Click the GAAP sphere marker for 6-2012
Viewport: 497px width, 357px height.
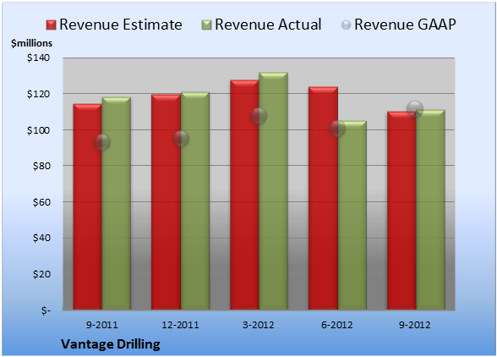pos(337,129)
